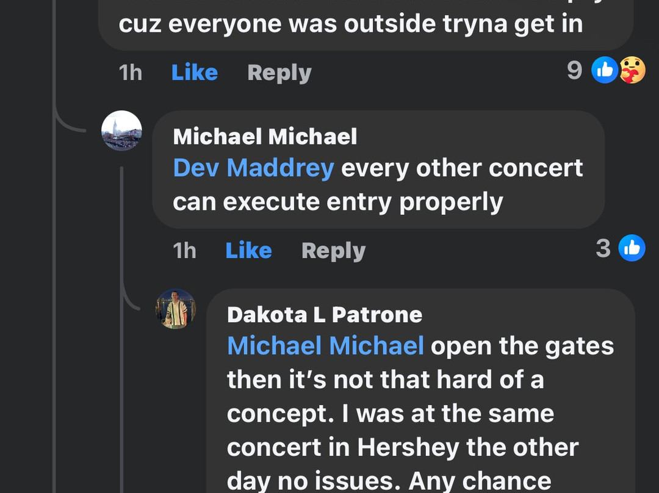Like the comment ending "outside tryna get in"
This screenshot has height=493, width=659.
(194, 73)
